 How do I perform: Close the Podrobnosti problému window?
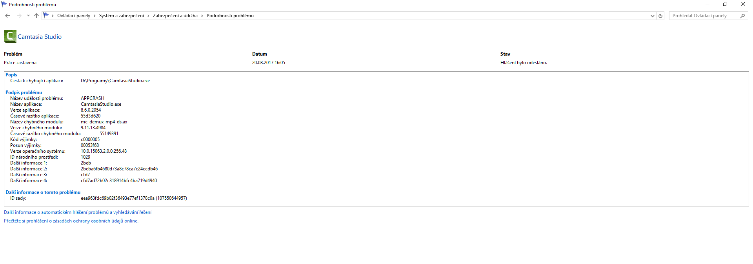(743, 4)
